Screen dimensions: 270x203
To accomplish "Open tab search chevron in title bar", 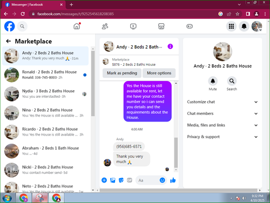I will 239,5.
